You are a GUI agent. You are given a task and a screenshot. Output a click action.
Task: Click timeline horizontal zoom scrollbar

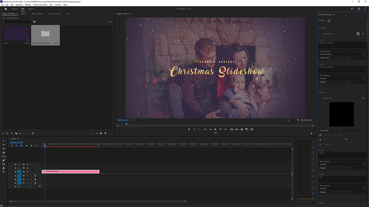click(x=97, y=201)
